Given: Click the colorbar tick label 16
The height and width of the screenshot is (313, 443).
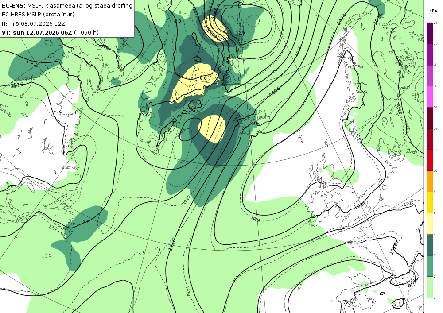Looking at the screenshot, I should click(435, 108).
